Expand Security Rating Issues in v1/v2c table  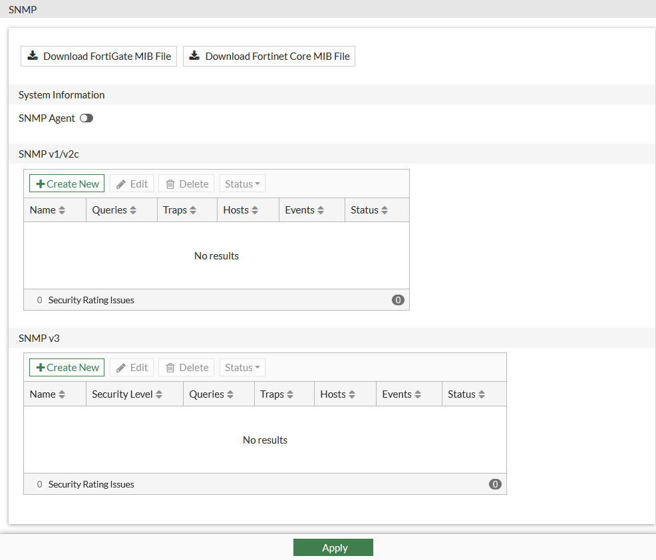[90, 300]
